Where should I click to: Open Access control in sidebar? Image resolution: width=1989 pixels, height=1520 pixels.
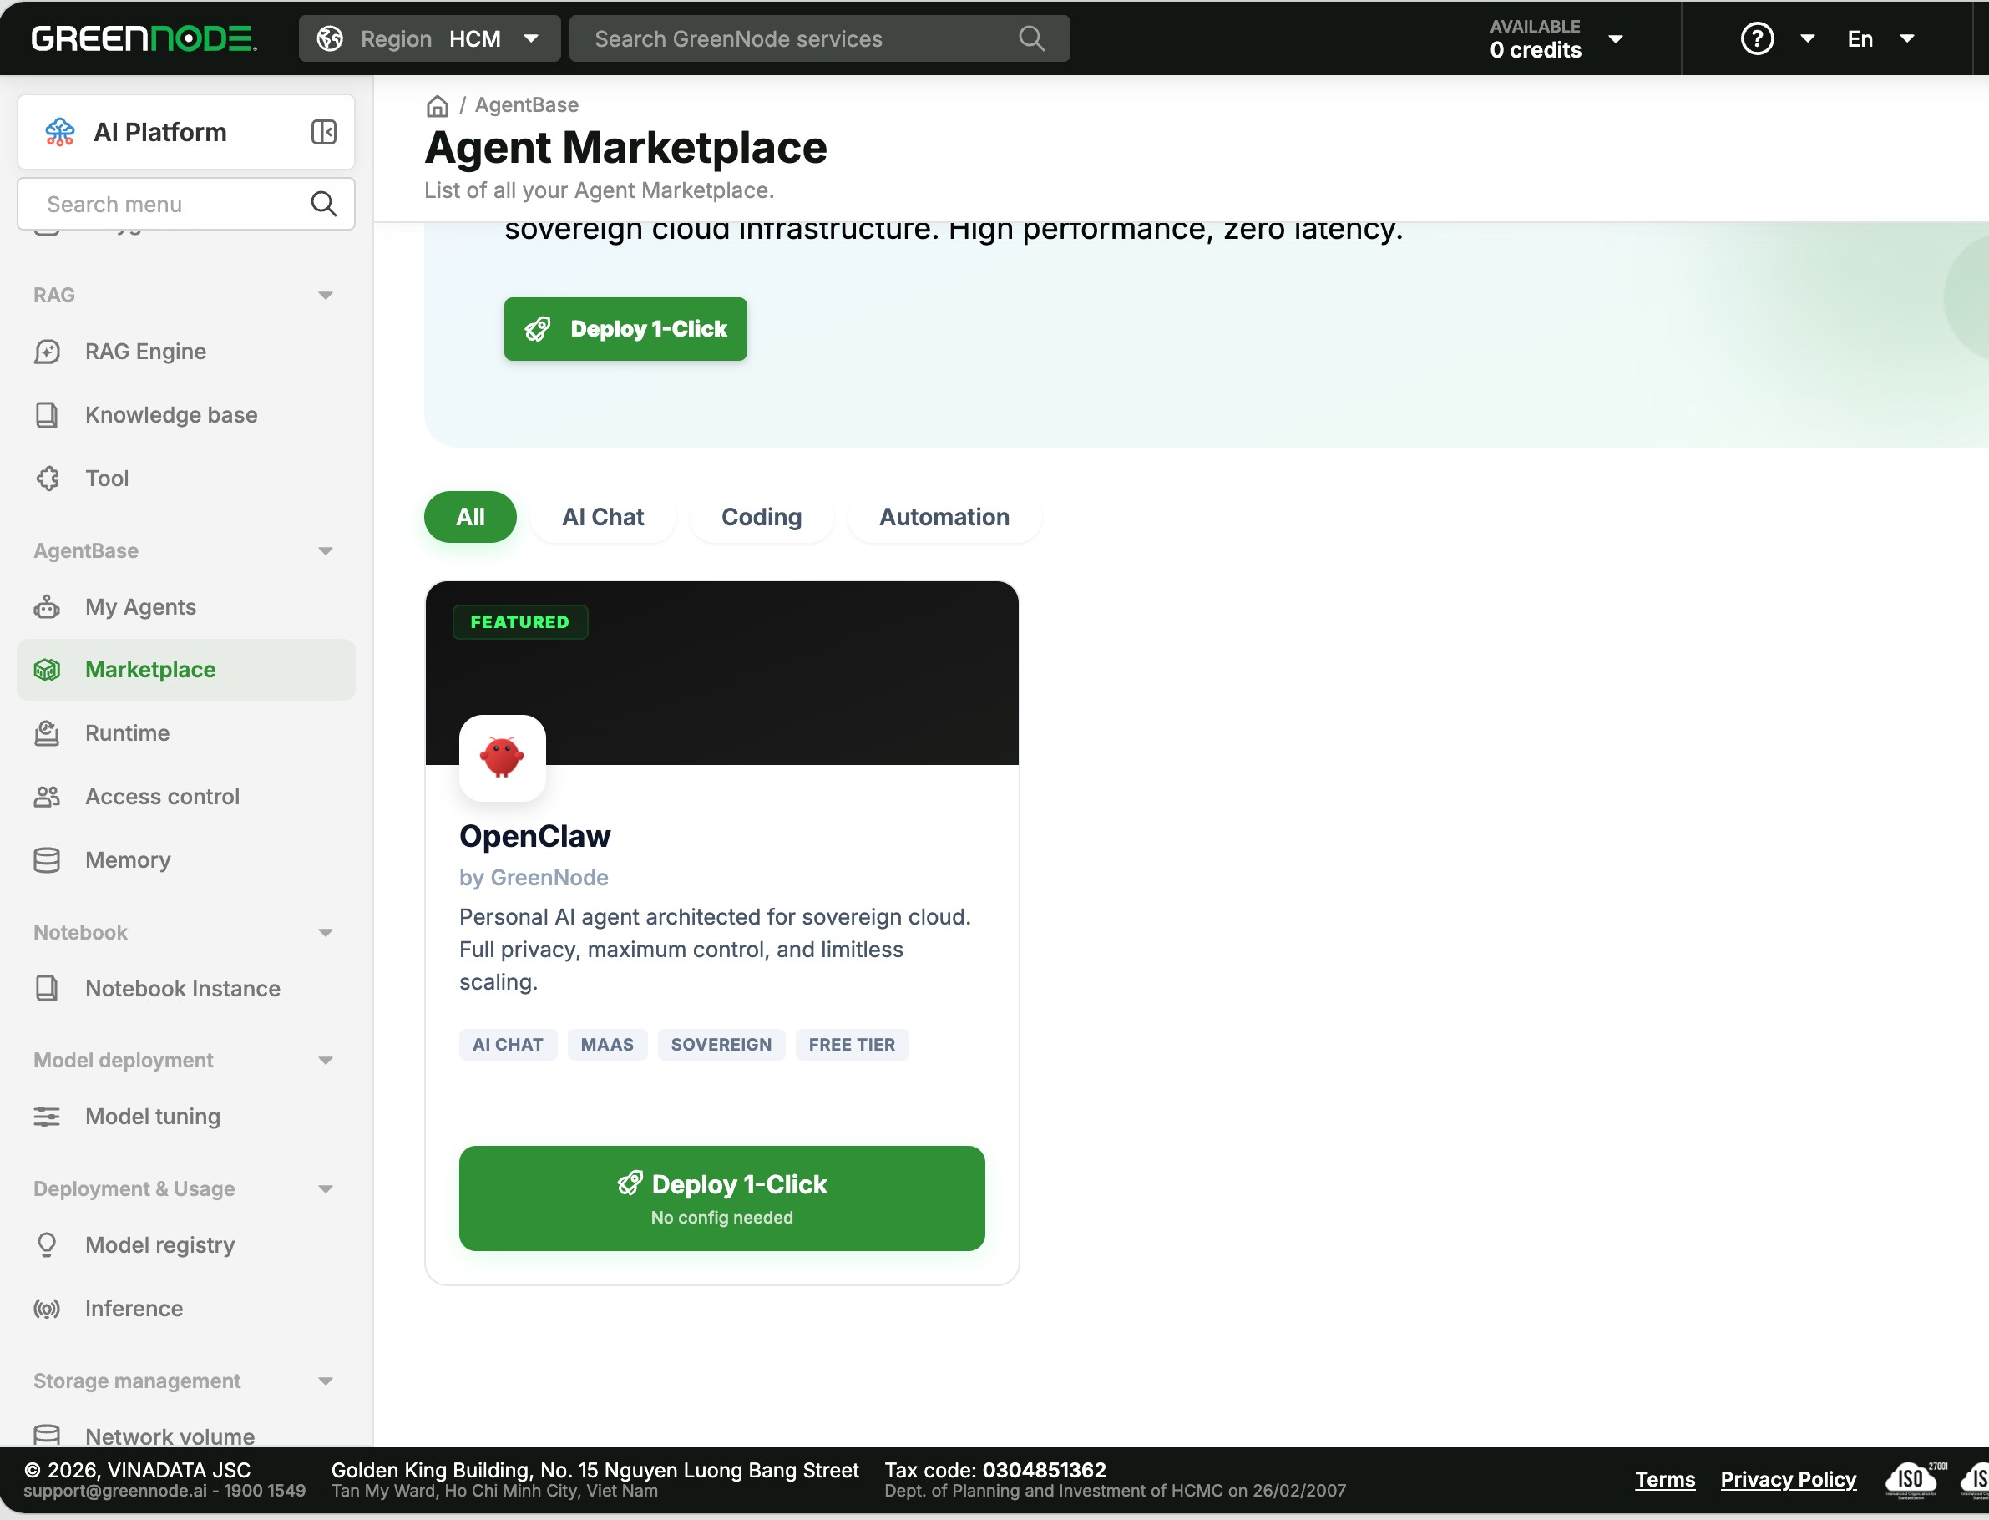pos(186,796)
